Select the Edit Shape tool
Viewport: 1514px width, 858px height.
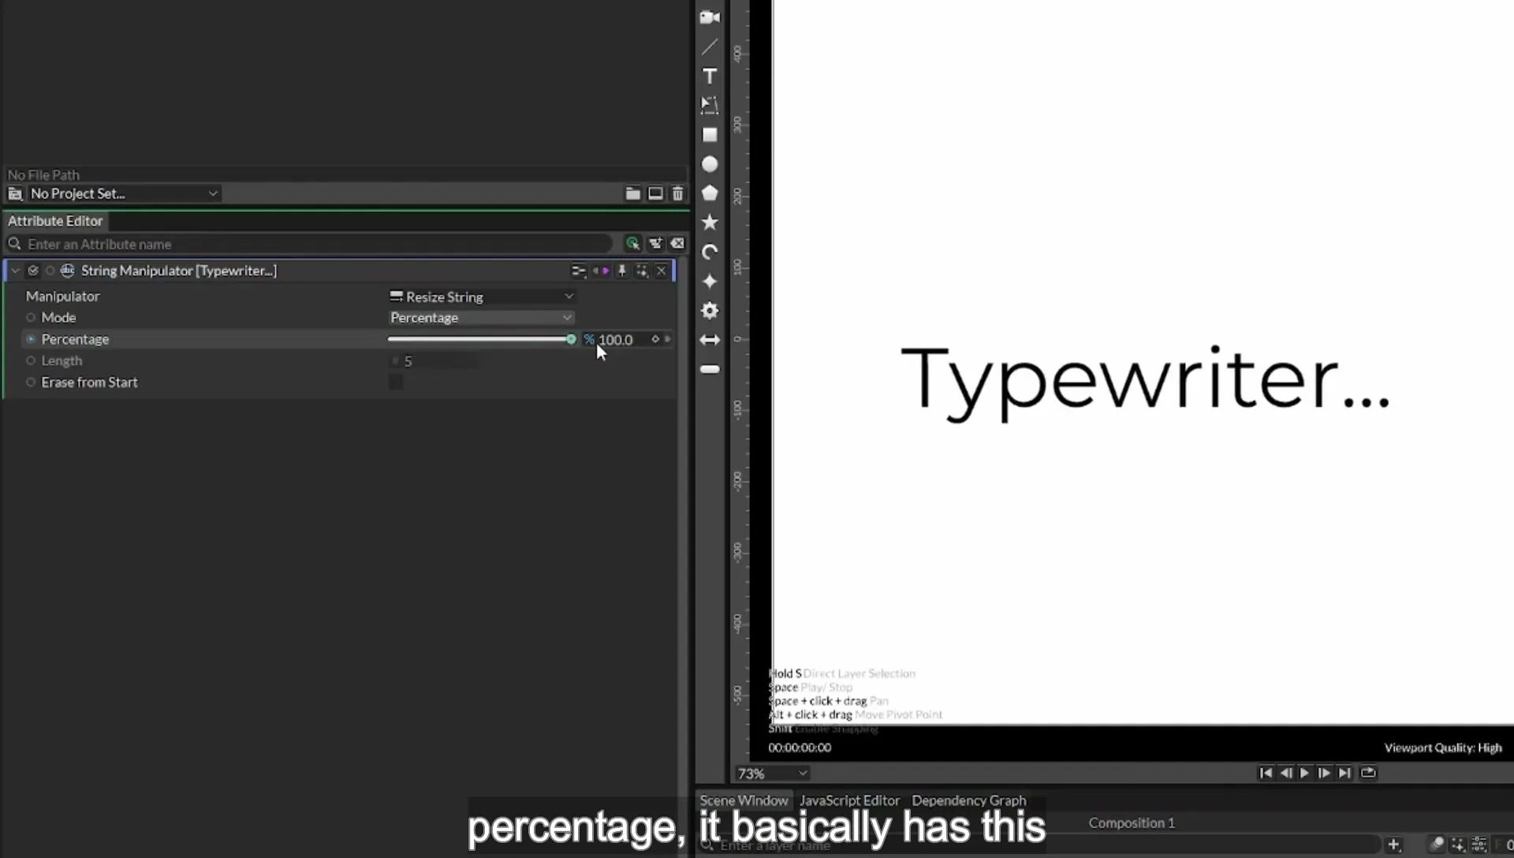coord(710,105)
